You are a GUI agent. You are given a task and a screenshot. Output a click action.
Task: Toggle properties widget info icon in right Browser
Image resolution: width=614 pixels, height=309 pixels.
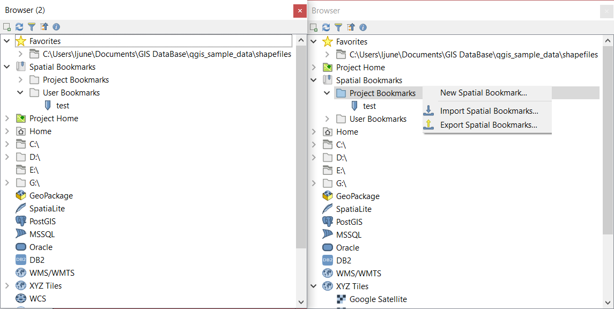[x=363, y=27]
